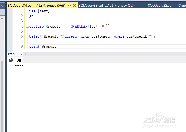Click '@result' after print on line 8
The width and height of the screenshot is (186, 132).
pyautogui.click(x=49, y=46)
